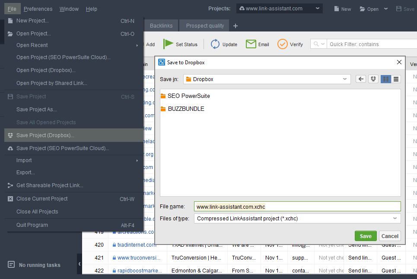Switch to the Prospect quality tab

(205, 26)
